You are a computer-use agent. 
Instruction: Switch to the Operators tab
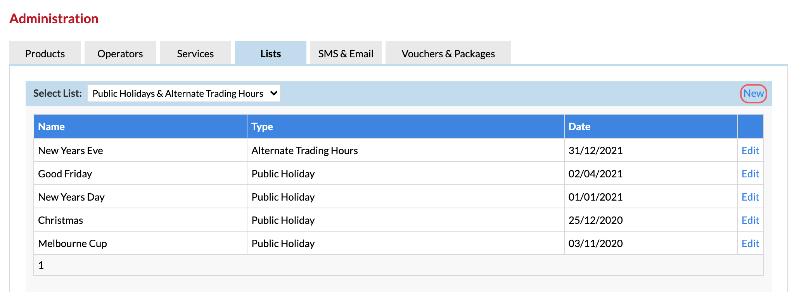tap(120, 53)
